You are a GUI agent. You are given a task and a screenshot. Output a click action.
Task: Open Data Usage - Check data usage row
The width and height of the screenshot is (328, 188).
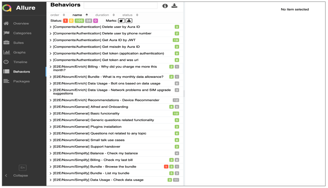(x=115, y=180)
